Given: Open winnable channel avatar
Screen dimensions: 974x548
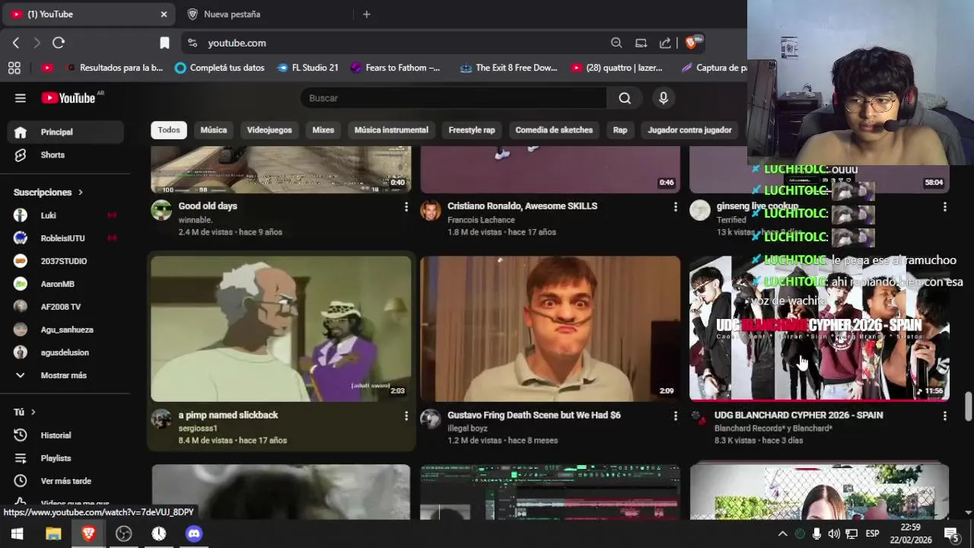Looking at the screenshot, I should tap(161, 210).
